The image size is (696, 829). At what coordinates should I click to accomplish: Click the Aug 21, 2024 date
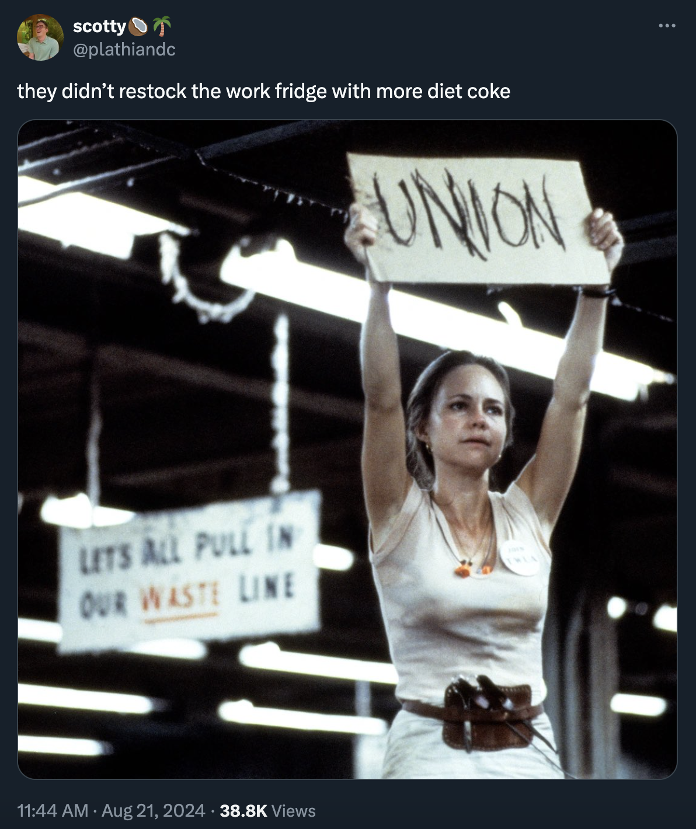pyautogui.click(x=153, y=810)
